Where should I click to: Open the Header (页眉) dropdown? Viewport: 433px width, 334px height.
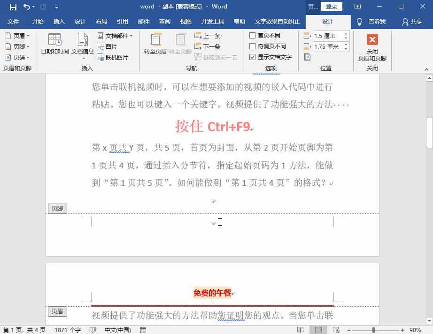[17, 35]
